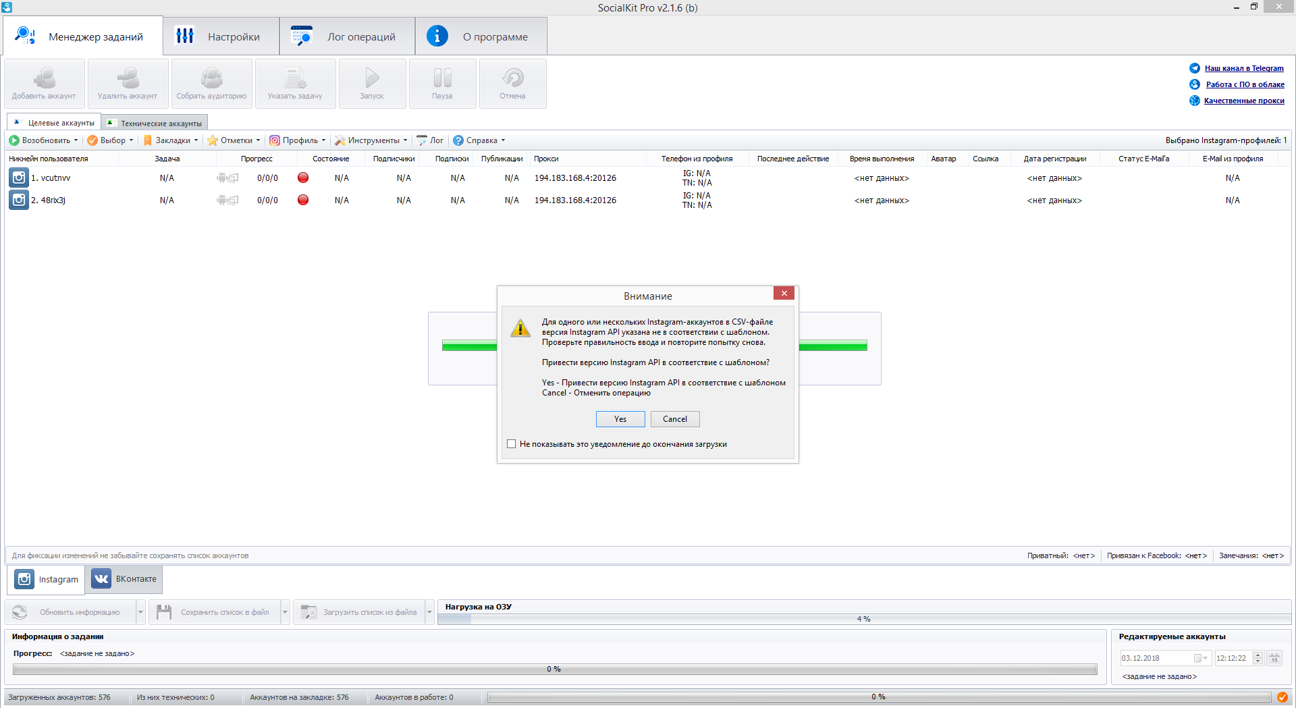The width and height of the screenshot is (1296, 708).
Task: Click the task Прогресс 0% bar
Action: pyautogui.click(x=554, y=669)
